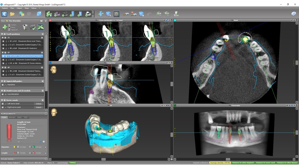Click the delete measurement red-X icon
The width and height of the screenshot is (299, 168).
(134, 14)
